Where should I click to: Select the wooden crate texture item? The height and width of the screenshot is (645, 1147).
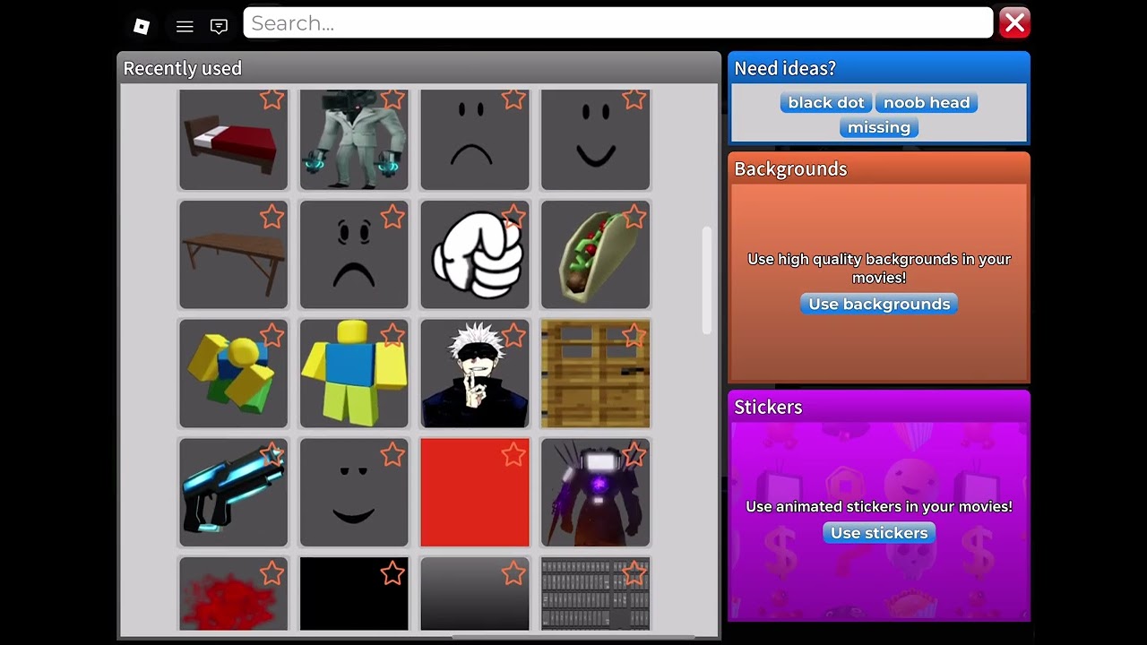coord(596,374)
